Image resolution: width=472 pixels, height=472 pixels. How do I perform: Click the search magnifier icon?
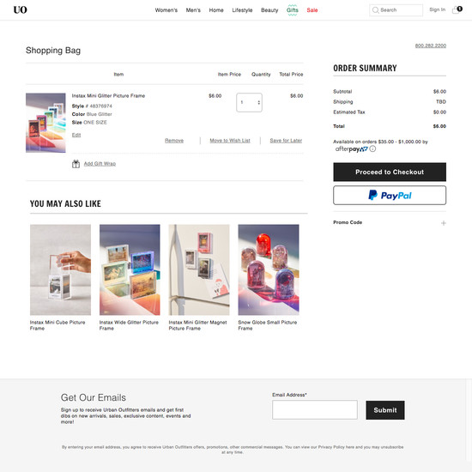(375, 10)
